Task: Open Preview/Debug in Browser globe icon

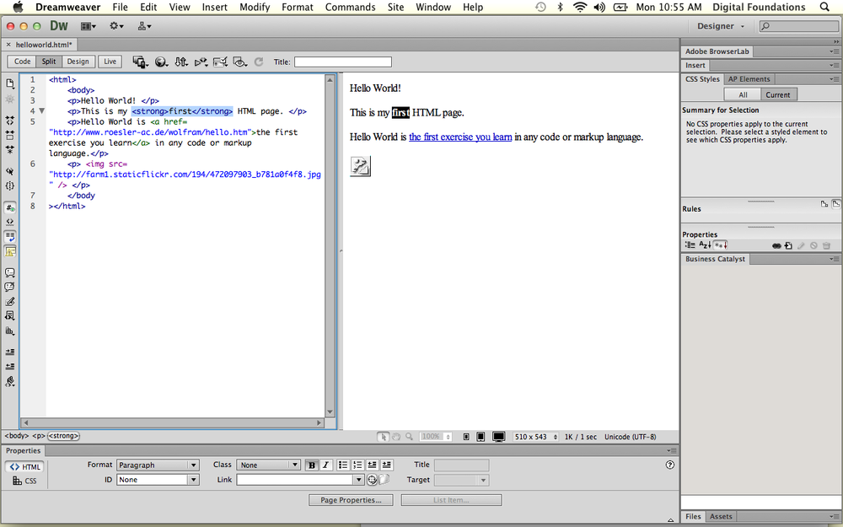Action: click(162, 62)
